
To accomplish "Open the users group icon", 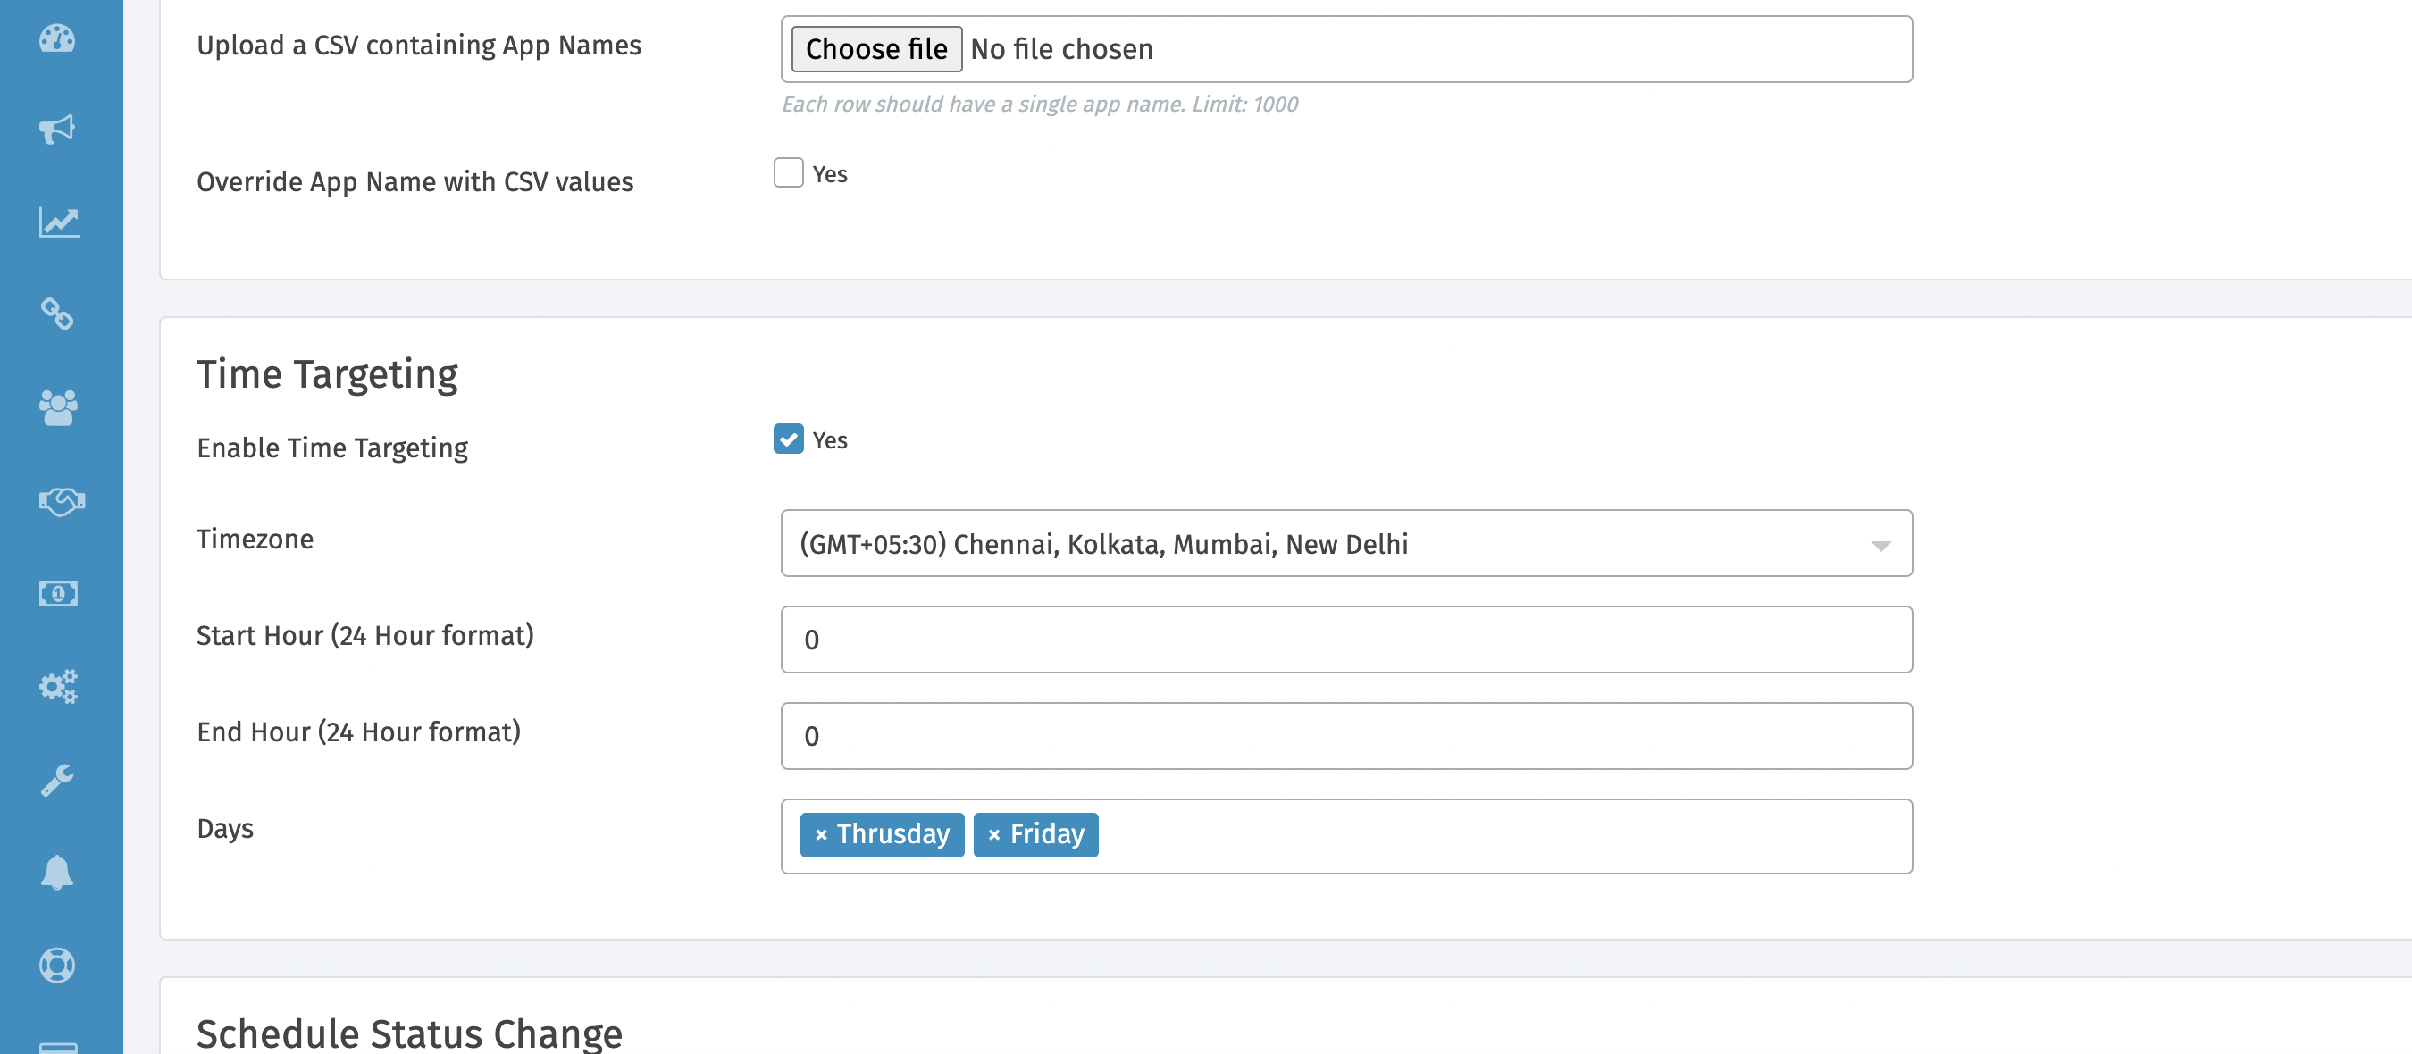I will 58,407.
